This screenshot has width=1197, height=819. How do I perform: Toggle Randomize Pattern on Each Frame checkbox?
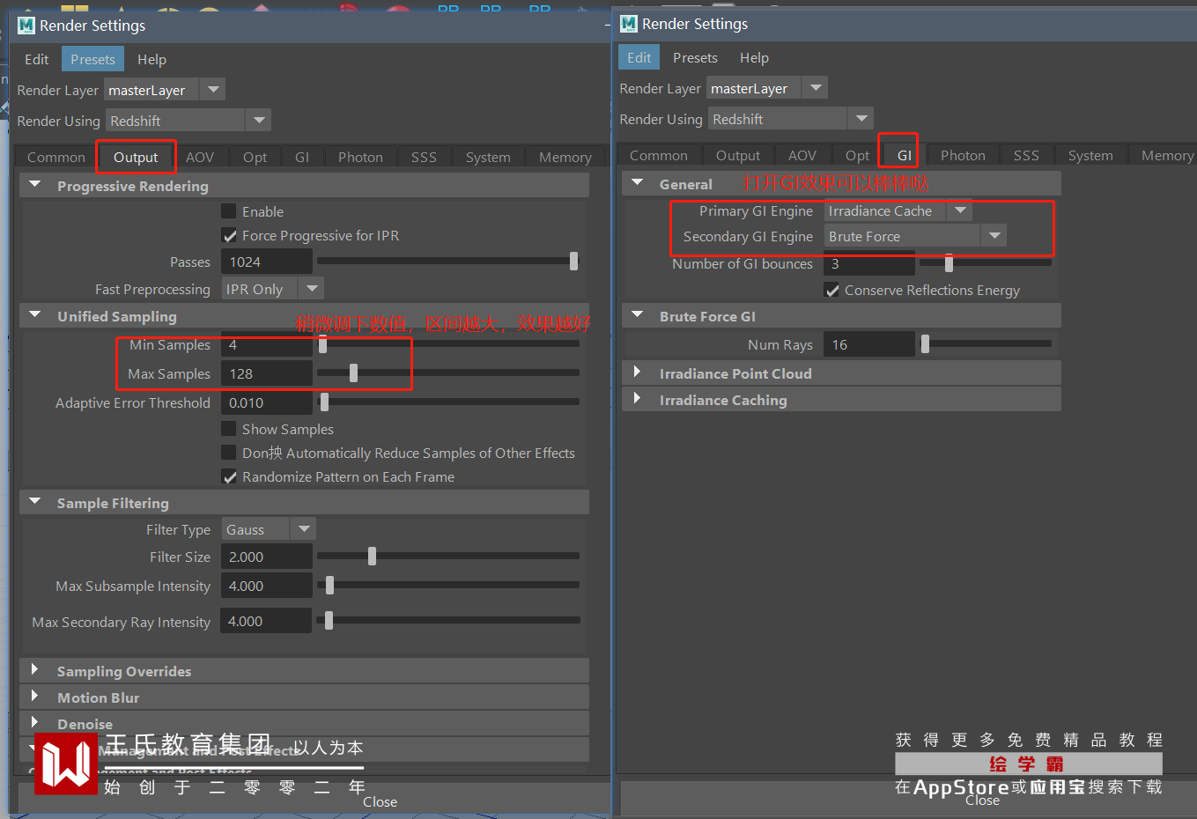(229, 476)
